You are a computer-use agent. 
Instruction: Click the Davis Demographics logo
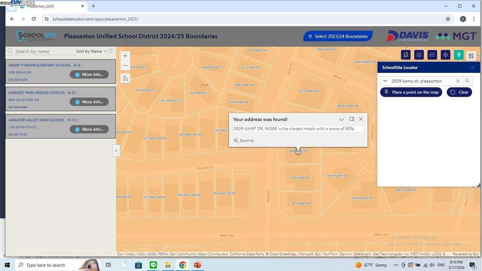tap(408, 36)
